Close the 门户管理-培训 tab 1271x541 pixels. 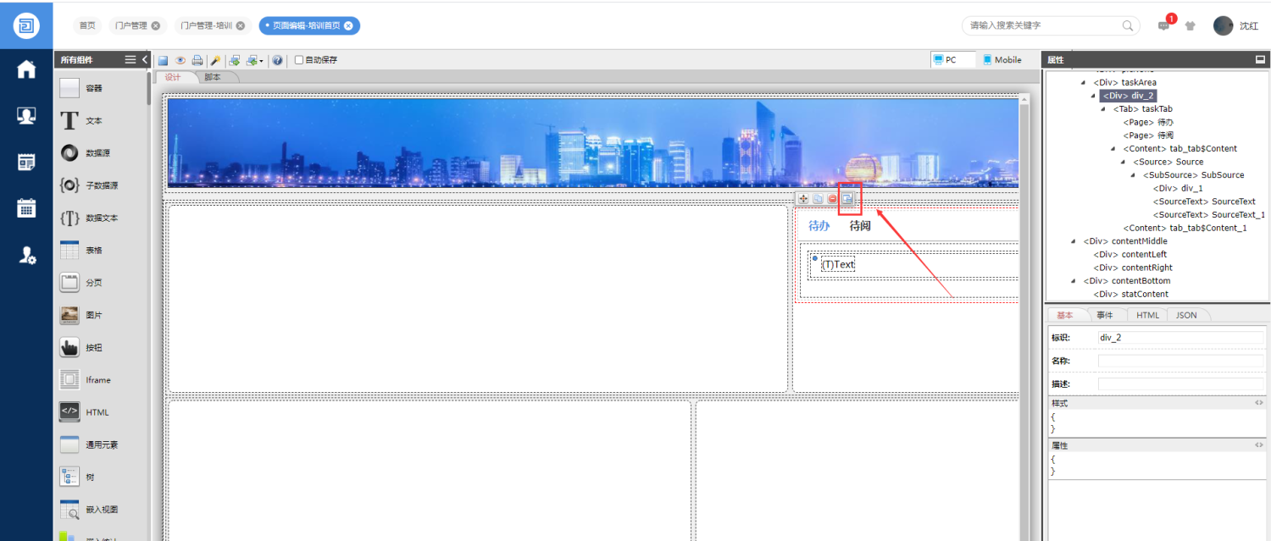pos(241,25)
